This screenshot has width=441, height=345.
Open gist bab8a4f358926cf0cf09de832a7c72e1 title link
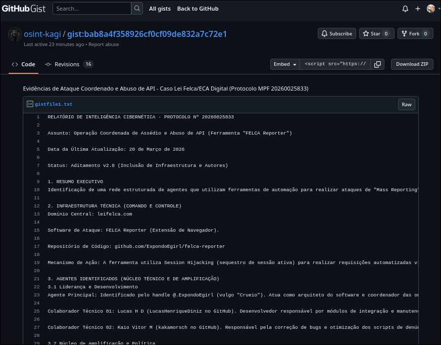coord(147,34)
